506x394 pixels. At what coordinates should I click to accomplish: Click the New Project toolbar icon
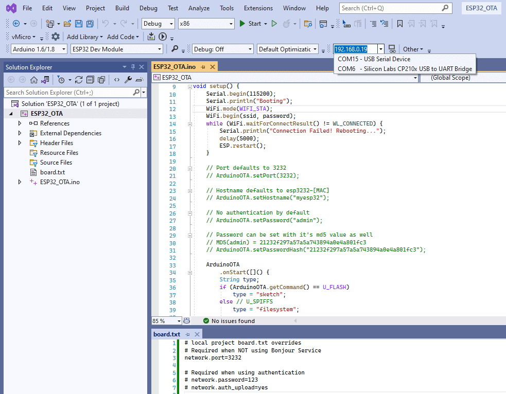pos(50,24)
